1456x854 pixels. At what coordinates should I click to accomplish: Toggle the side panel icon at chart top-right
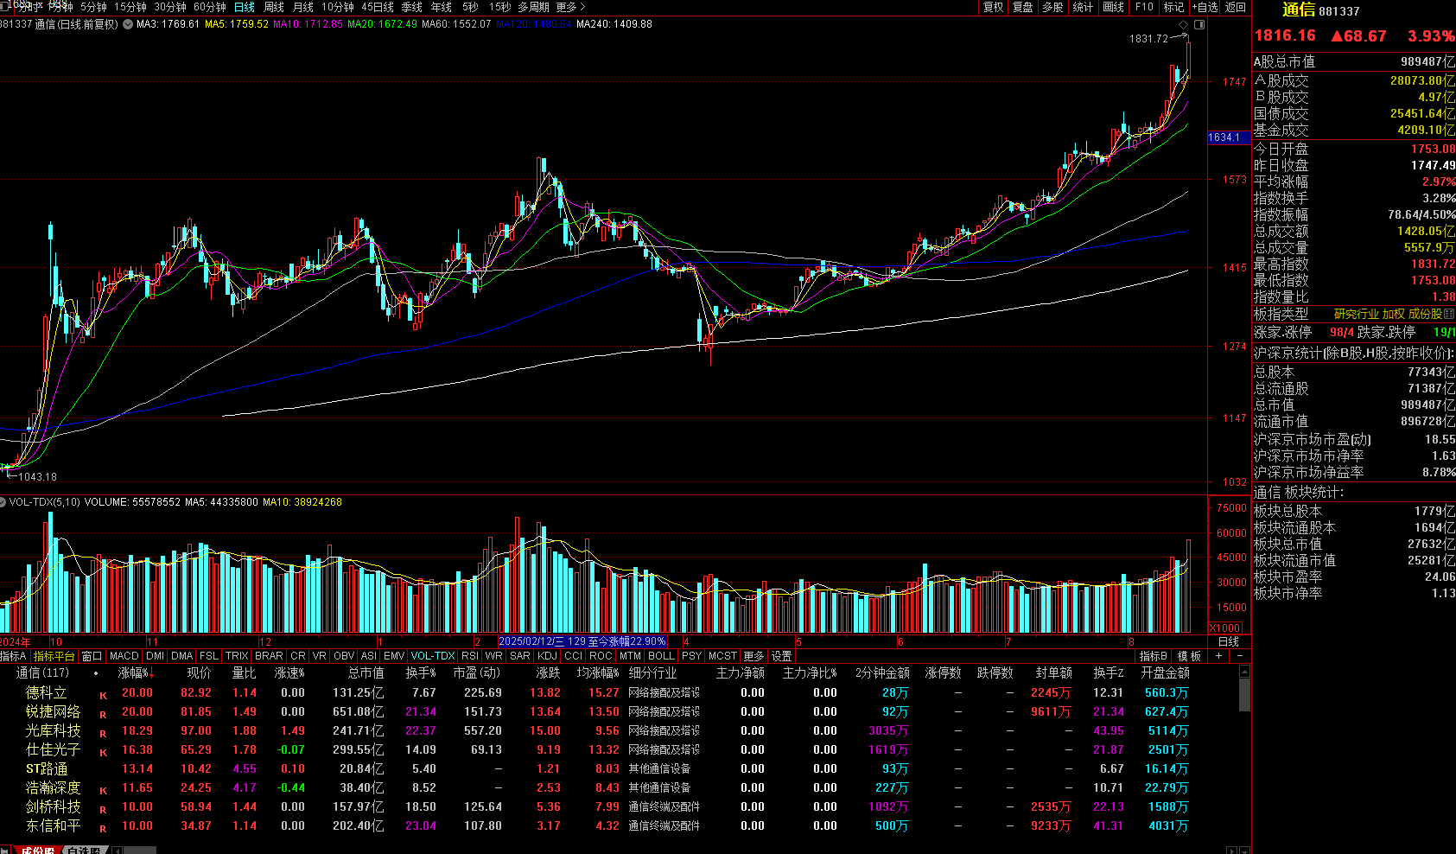[1198, 24]
